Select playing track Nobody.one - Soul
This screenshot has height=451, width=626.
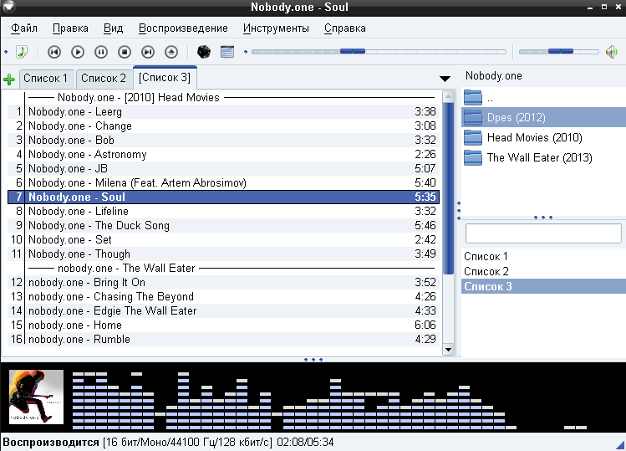[x=224, y=197]
